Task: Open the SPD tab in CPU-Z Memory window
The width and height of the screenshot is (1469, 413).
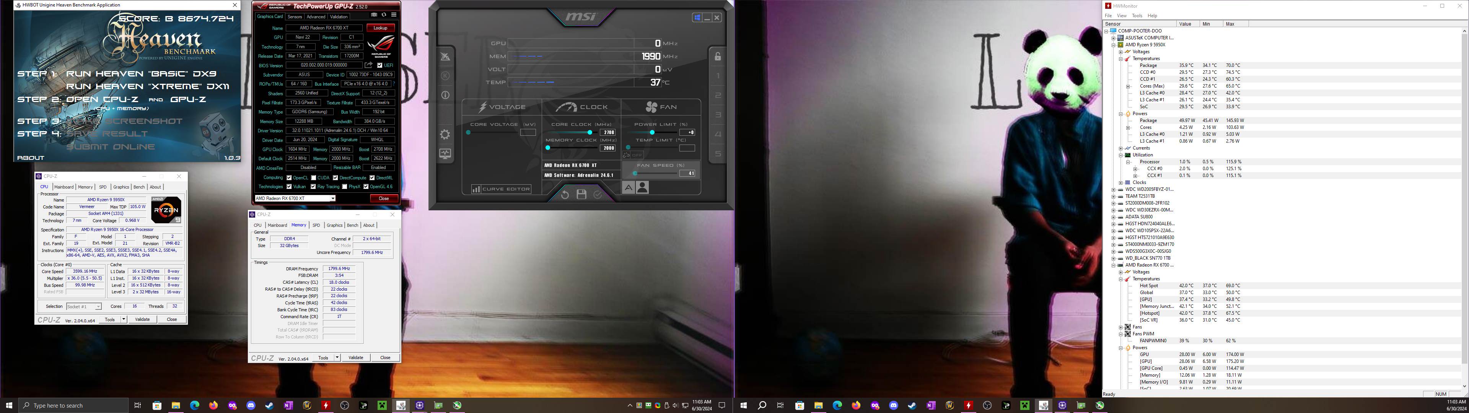Action: 316,225
